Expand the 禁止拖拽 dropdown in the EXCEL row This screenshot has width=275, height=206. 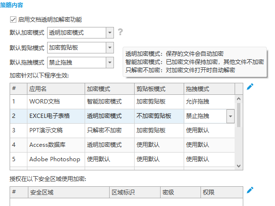pyautogui.click(x=230, y=116)
